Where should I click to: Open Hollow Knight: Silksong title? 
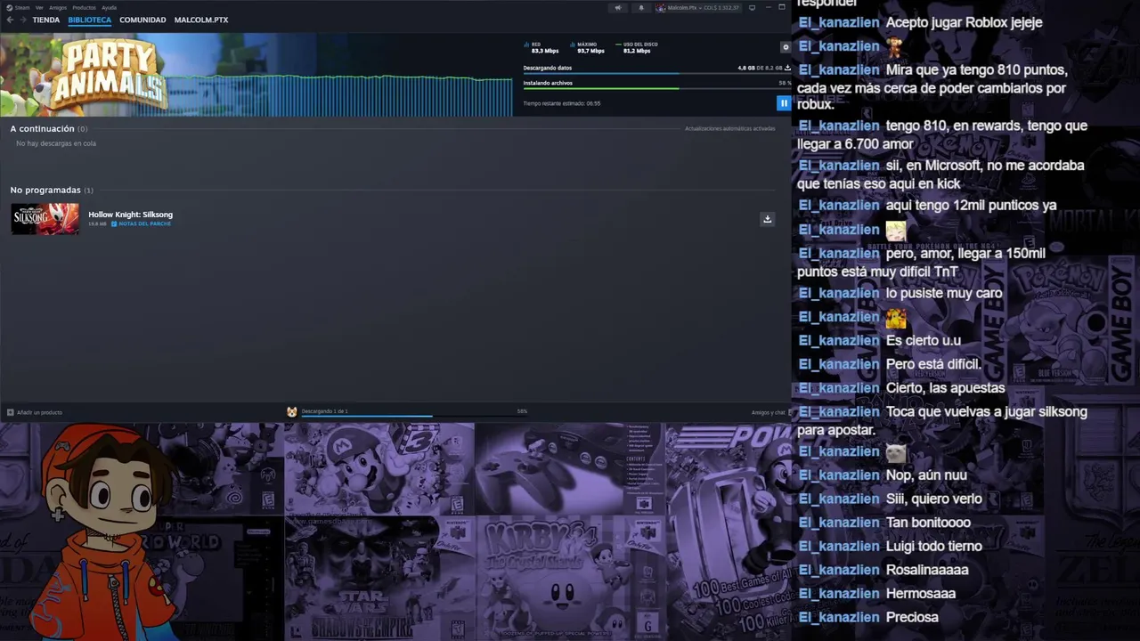coord(130,215)
